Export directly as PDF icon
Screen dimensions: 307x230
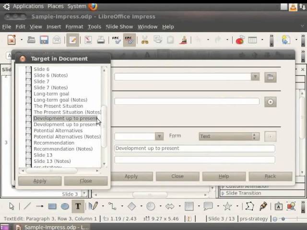pos(88,40)
